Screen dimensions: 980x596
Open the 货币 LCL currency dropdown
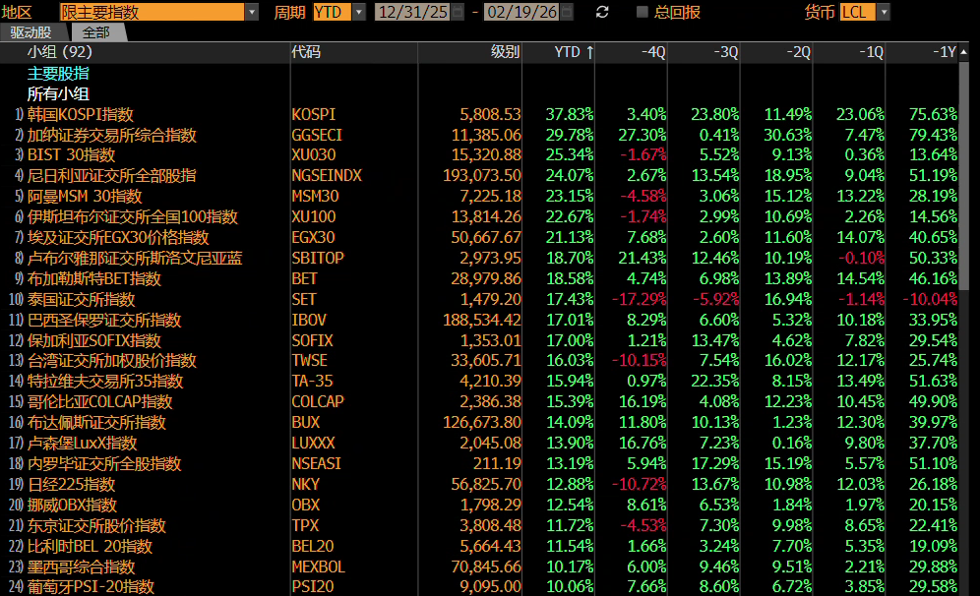[884, 12]
